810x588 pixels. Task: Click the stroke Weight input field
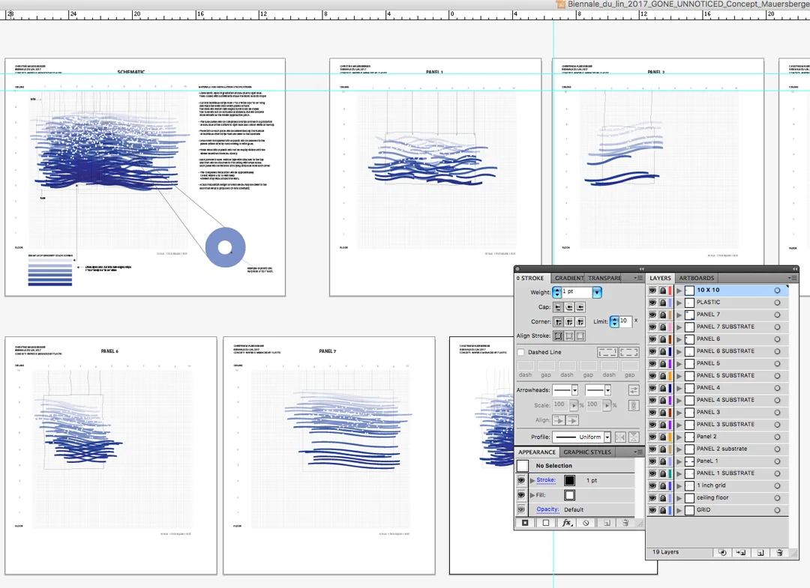[577, 292]
